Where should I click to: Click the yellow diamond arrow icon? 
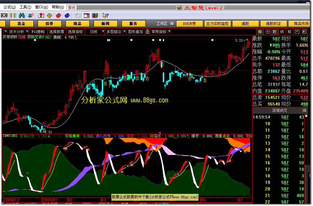pyautogui.click(x=49, y=15)
